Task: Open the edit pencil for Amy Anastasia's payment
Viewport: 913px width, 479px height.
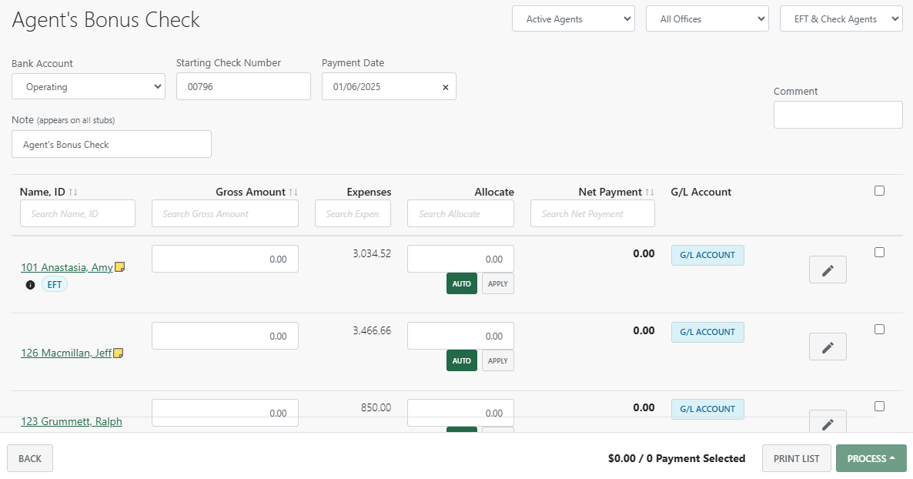Action: 827,270
